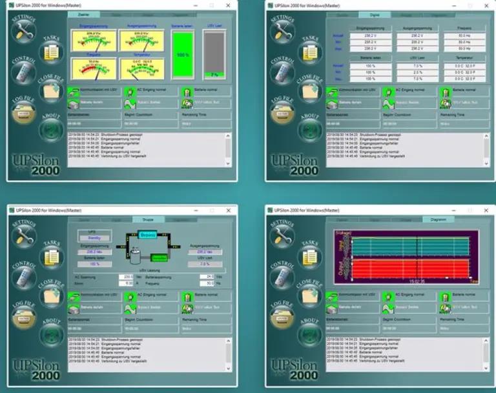Open About in the Zeiger window

pyautogui.click(x=51, y=129)
